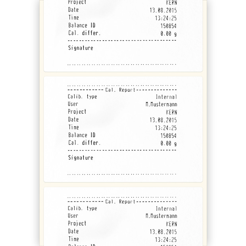The width and height of the screenshot is (246, 246).
Task: Select Balance ID number 150854 on the middle label
Action: coord(169,136)
